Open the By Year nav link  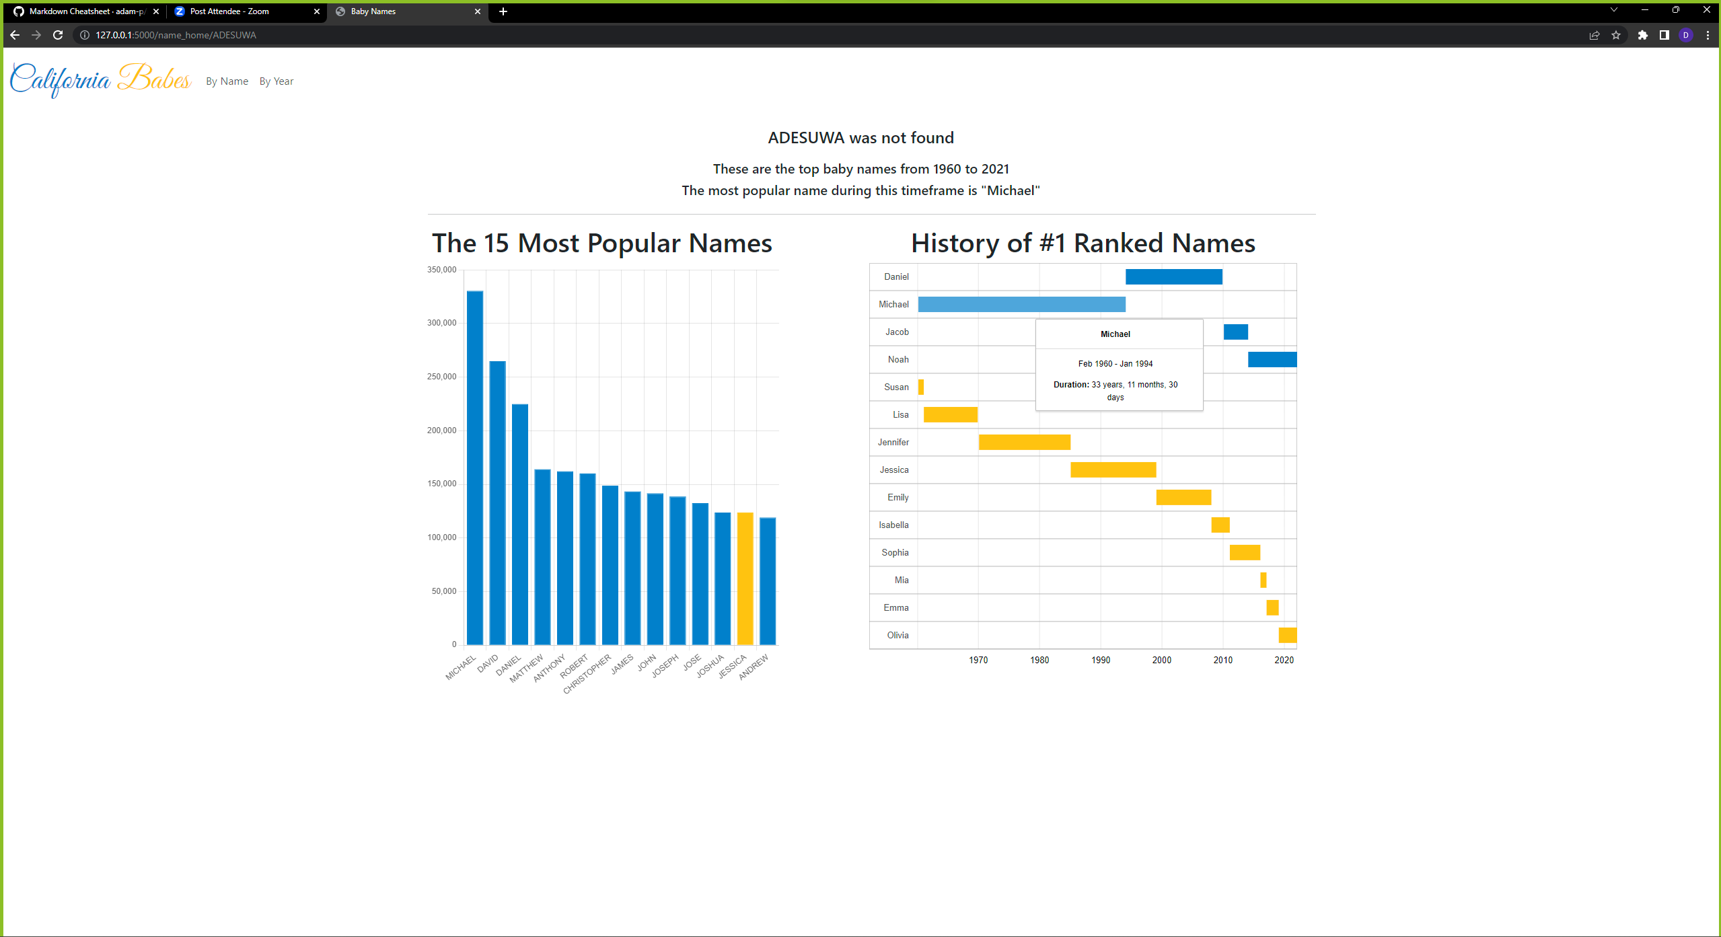click(x=277, y=81)
